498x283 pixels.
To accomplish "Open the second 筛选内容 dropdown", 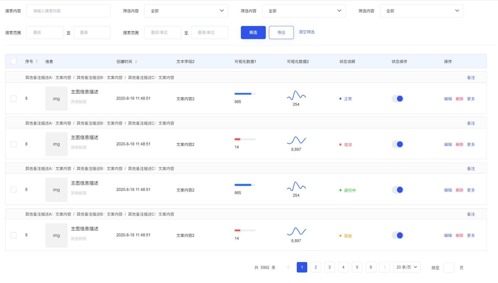I will (x=304, y=11).
